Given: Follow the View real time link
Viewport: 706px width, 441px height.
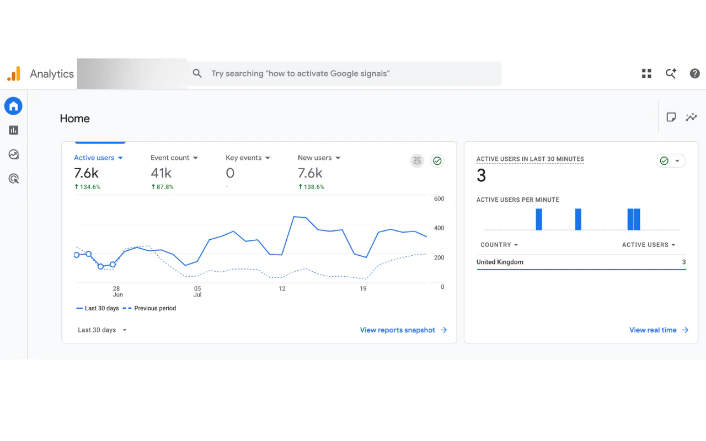Looking at the screenshot, I should [x=659, y=330].
